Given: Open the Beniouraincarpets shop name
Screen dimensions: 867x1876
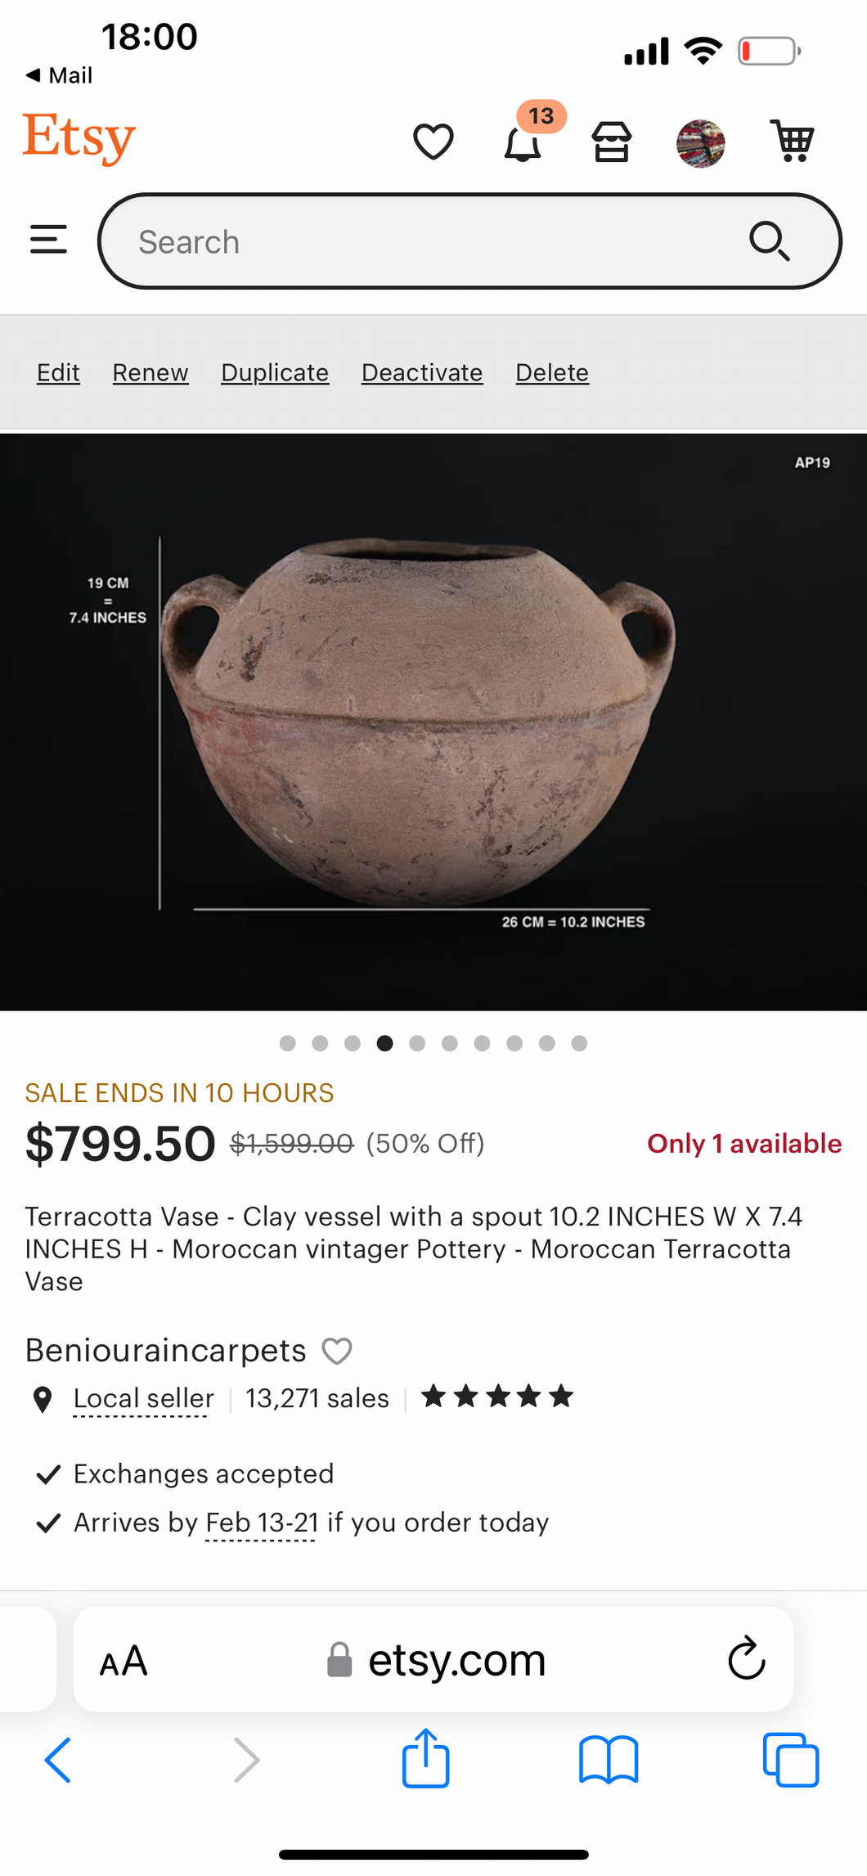Looking at the screenshot, I should [166, 1351].
